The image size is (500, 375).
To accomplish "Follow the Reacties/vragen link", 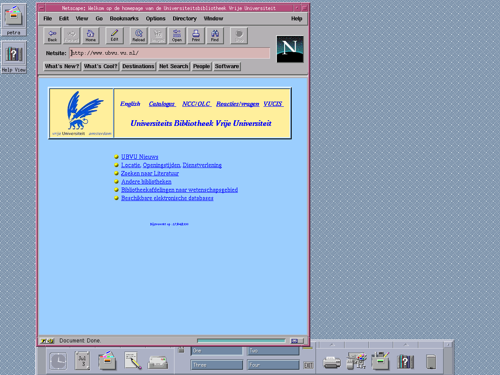I will point(237,104).
